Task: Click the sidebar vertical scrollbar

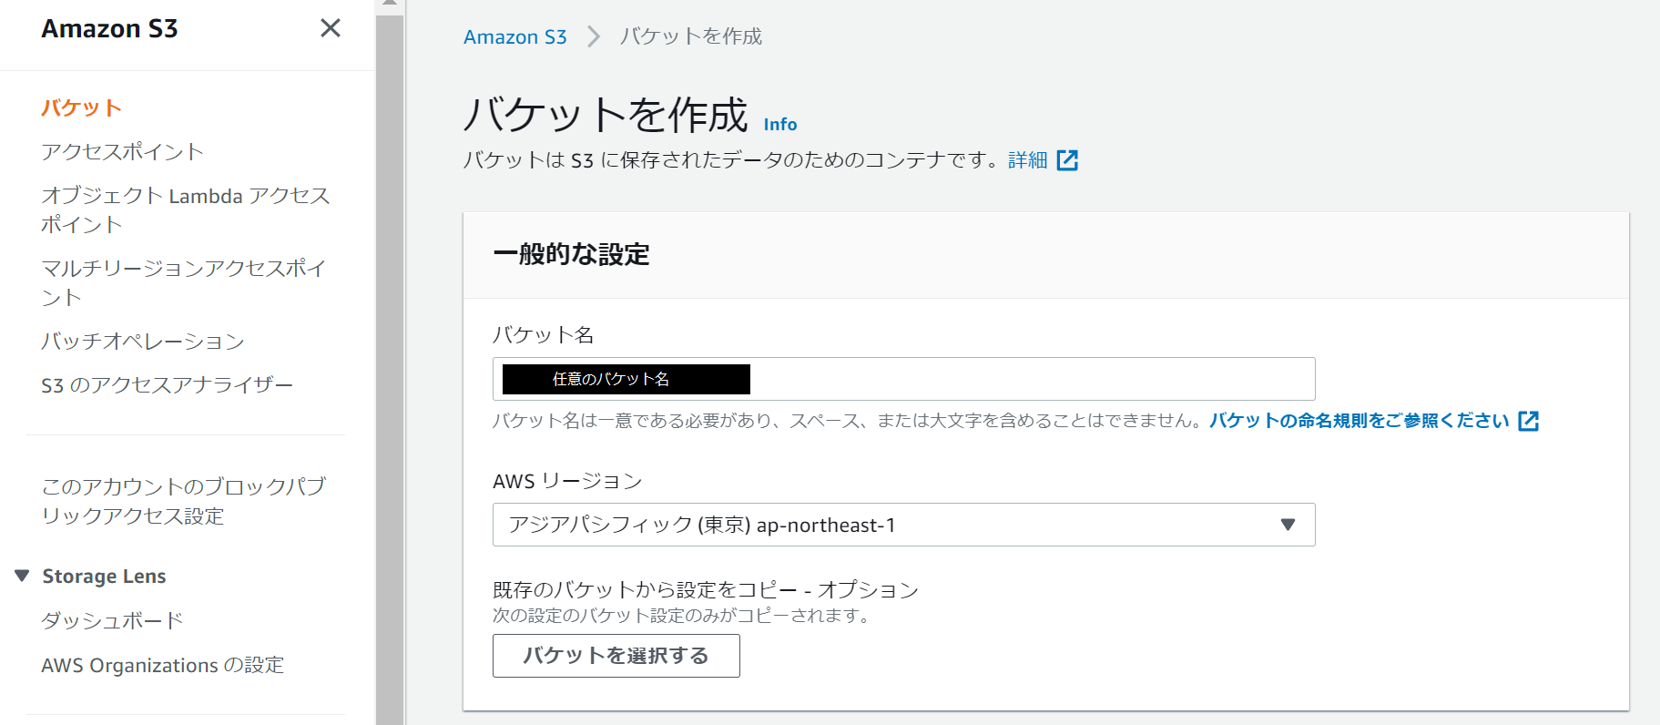Action: [x=390, y=364]
